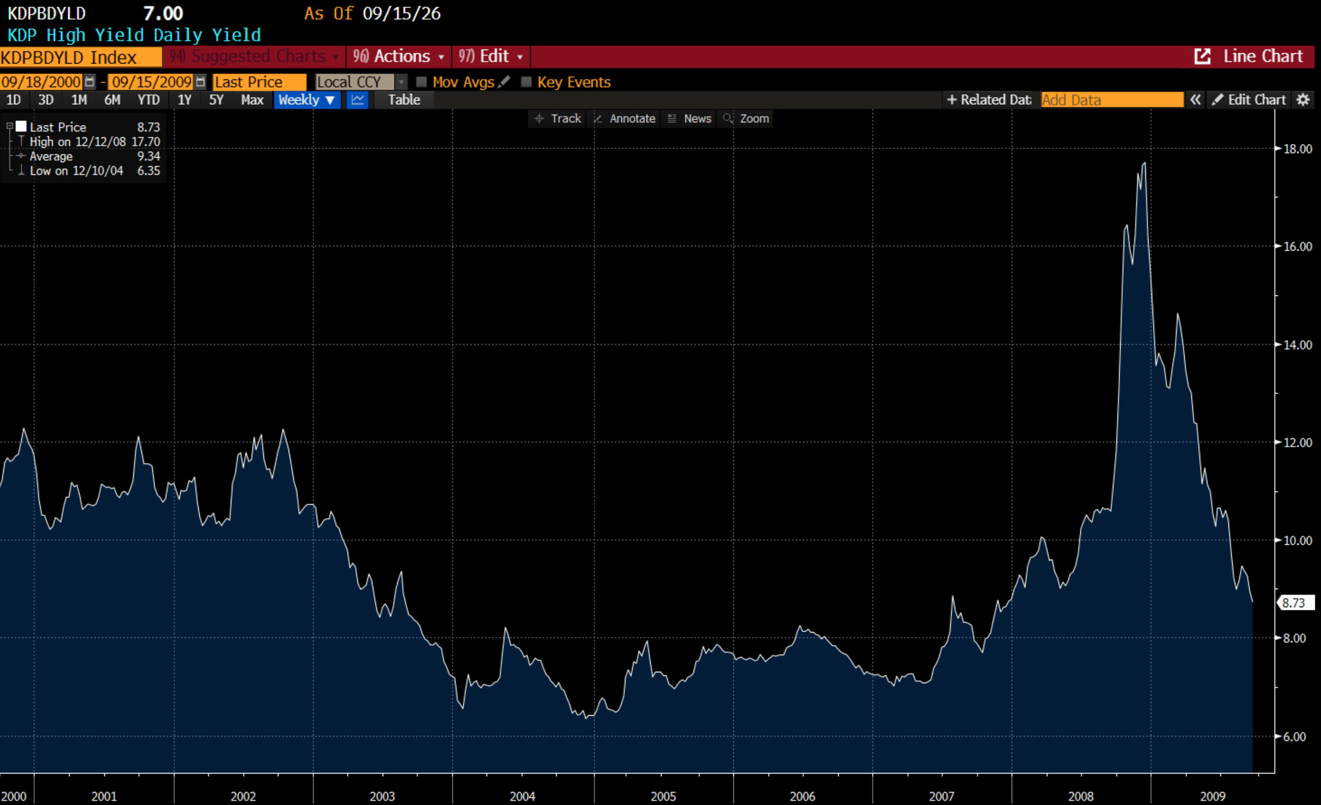The image size is (1321, 805).
Task: Collapse the Last Price legend tree
Action: click(9, 127)
